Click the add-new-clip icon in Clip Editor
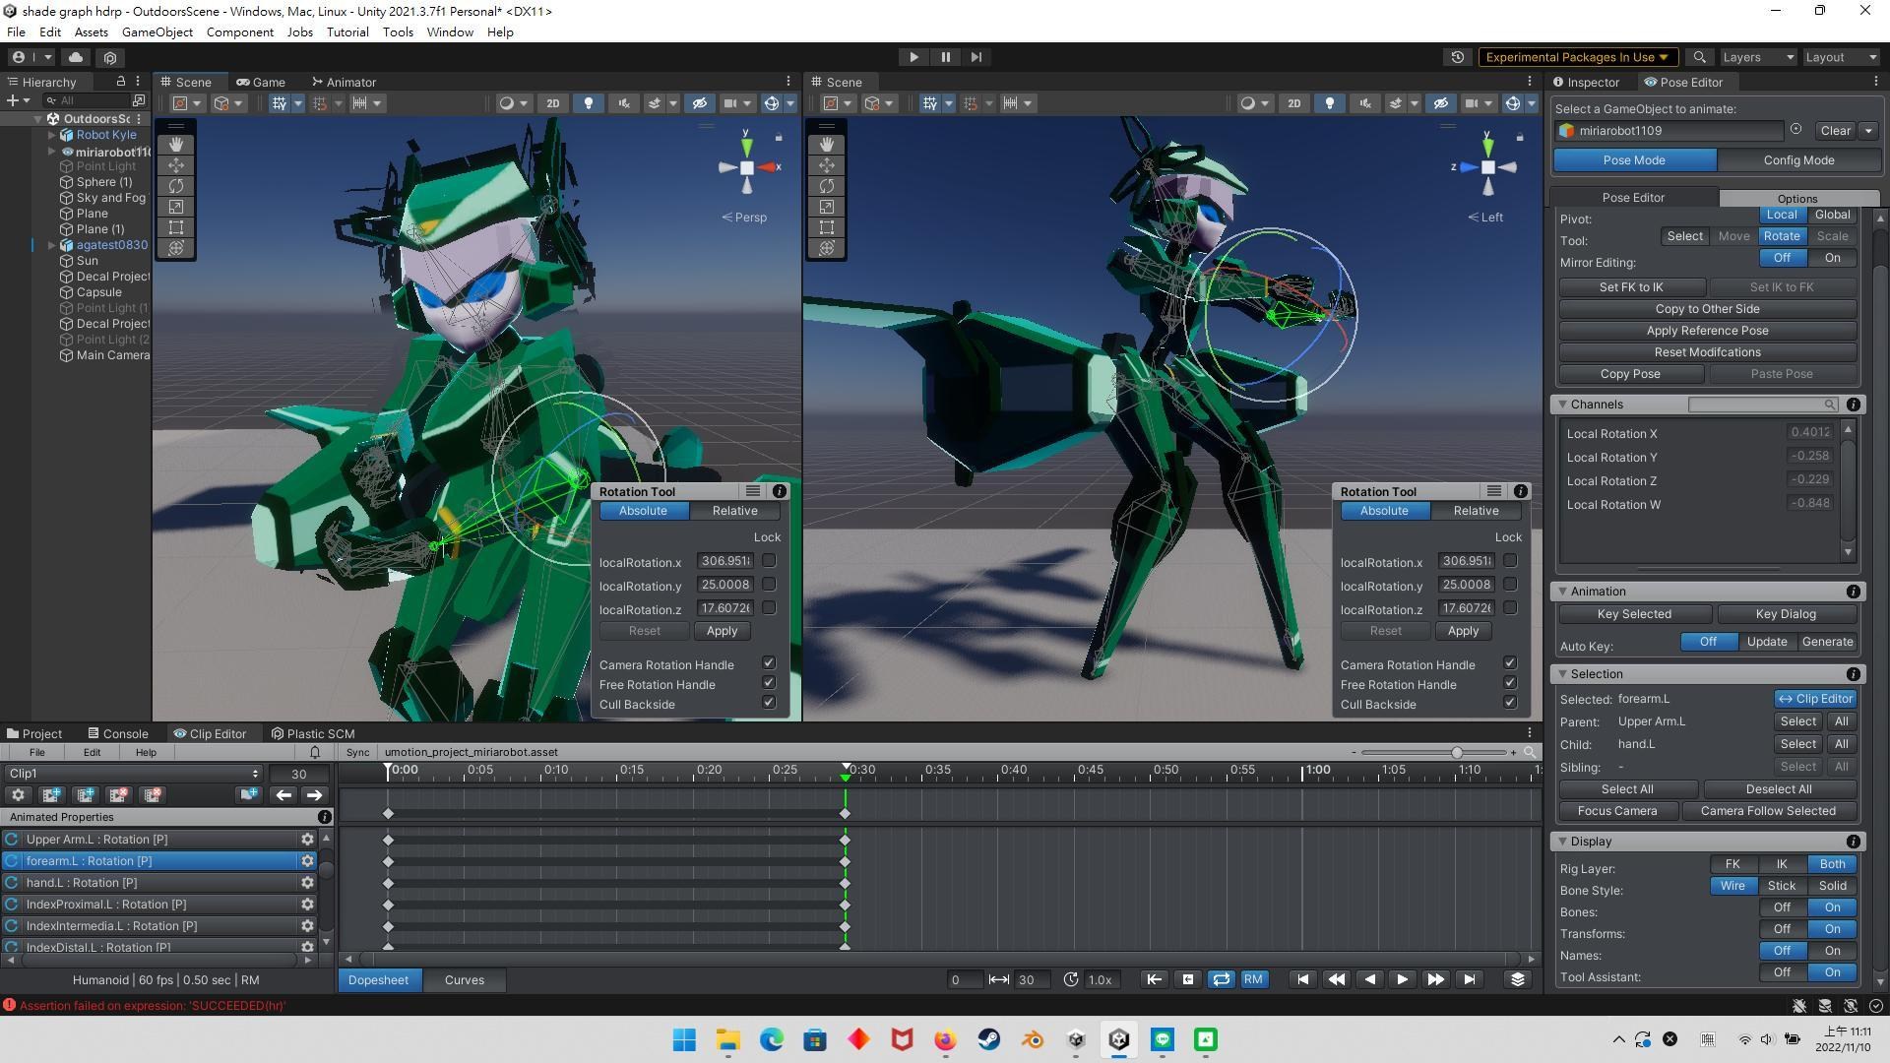 pyautogui.click(x=51, y=794)
